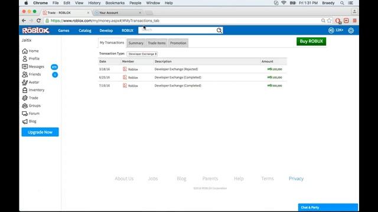Open the Blog sidebar icon
This screenshot has height=212, width=378.
(25, 121)
